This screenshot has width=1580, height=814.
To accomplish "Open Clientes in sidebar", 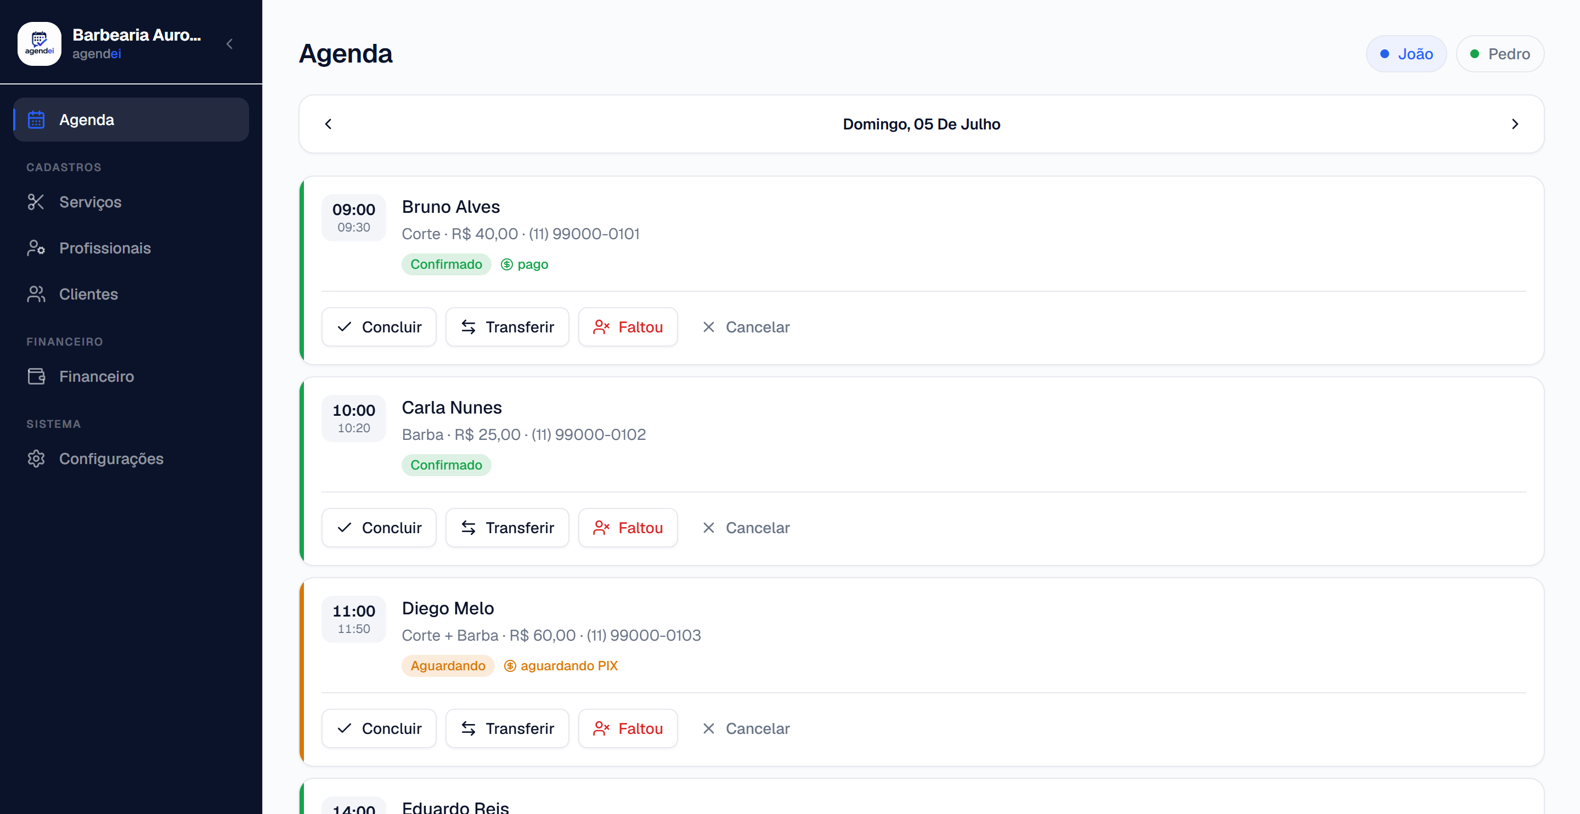I will 131,294.
